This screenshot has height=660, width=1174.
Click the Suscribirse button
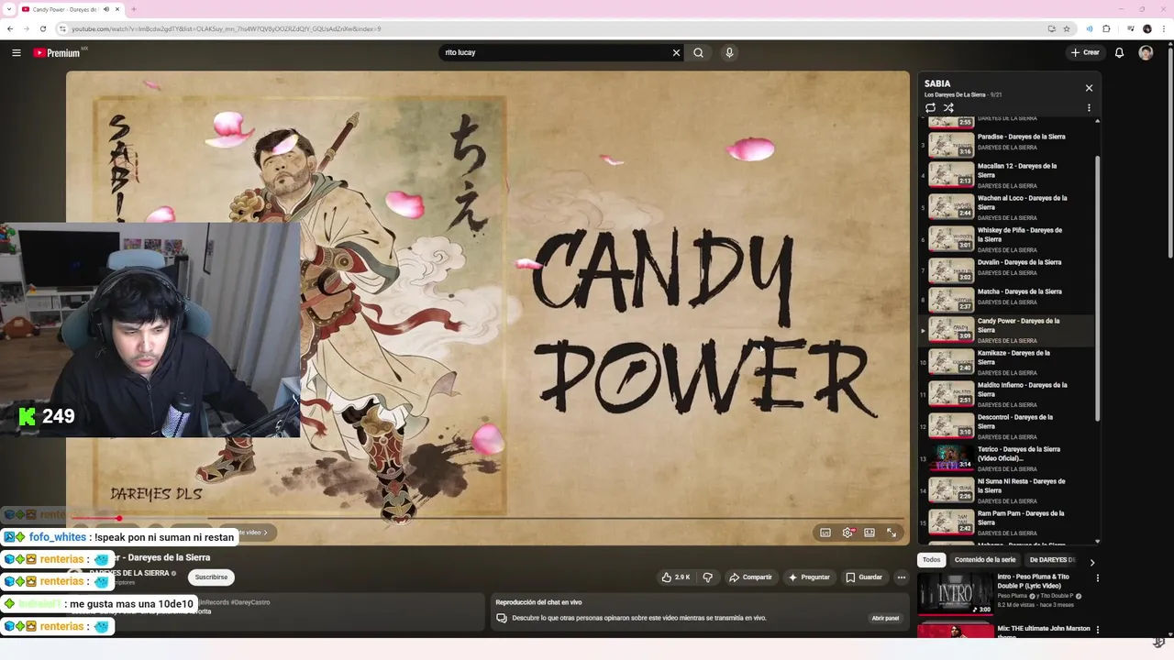(x=211, y=577)
